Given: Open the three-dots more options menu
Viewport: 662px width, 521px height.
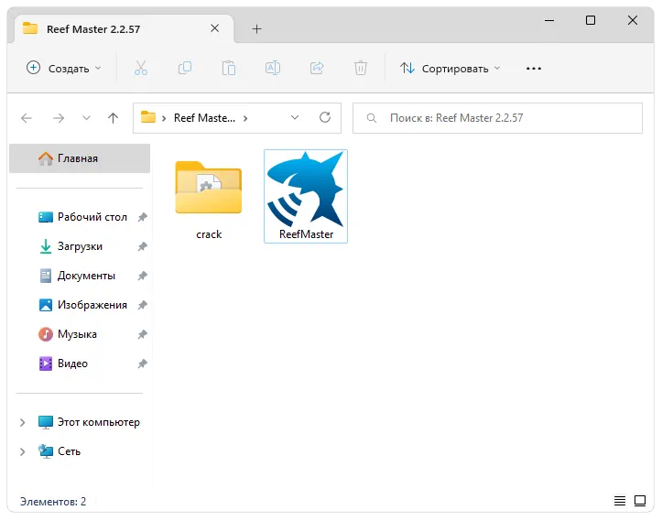Looking at the screenshot, I should tap(534, 69).
